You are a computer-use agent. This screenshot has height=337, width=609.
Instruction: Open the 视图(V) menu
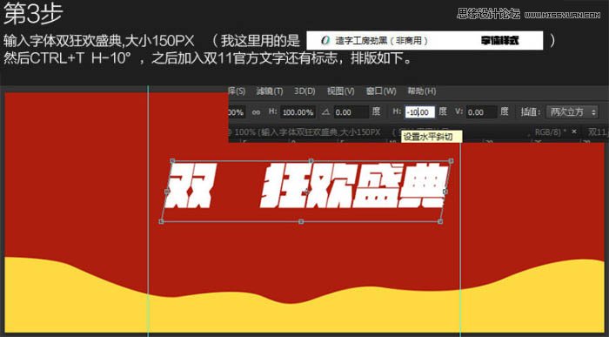pyautogui.click(x=341, y=91)
